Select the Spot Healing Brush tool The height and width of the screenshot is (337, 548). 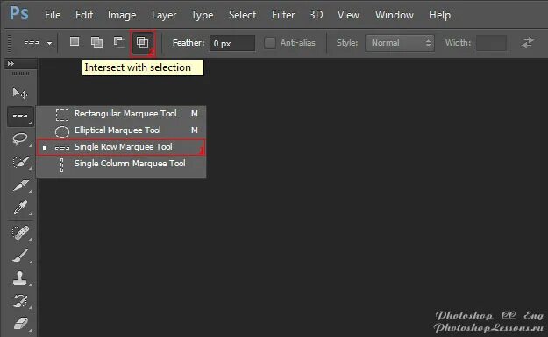pyautogui.click(x=20, y=233)
